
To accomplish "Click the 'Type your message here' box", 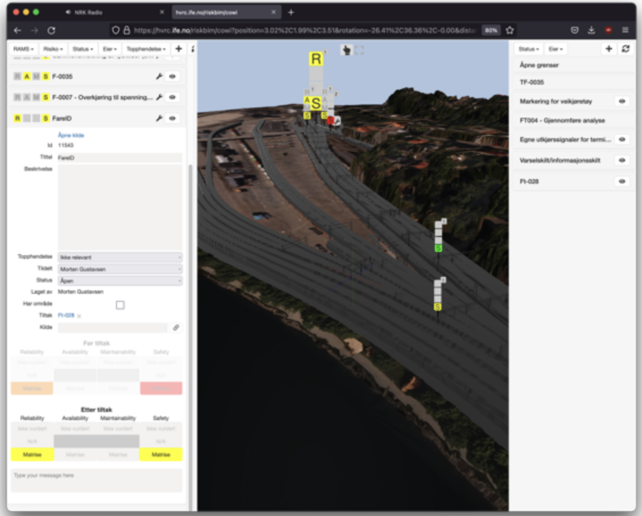I will coord(97,480).
